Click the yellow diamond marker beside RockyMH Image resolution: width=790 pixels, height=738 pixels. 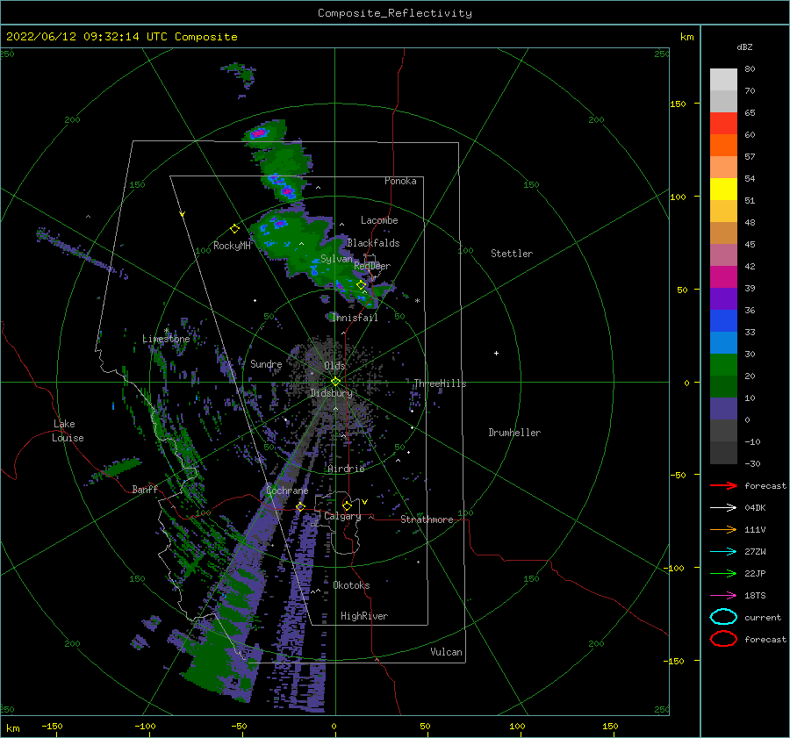coord(234,229)
